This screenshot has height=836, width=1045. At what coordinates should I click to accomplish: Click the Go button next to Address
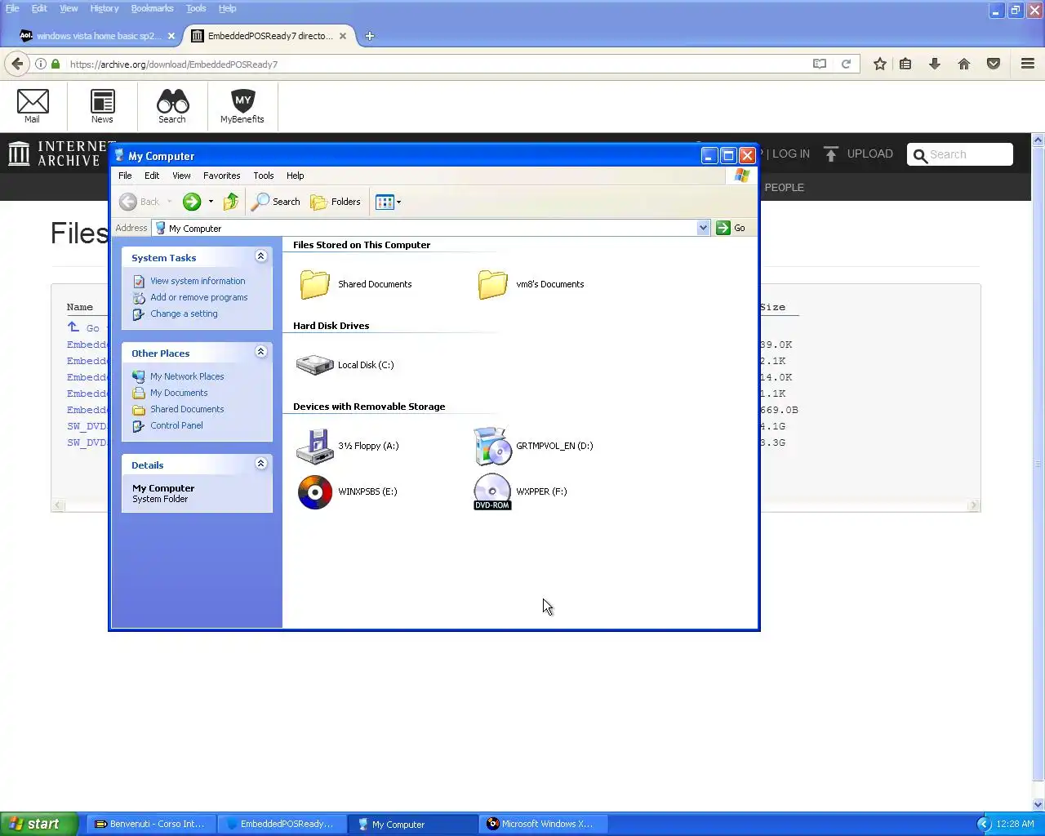[731, 228]
